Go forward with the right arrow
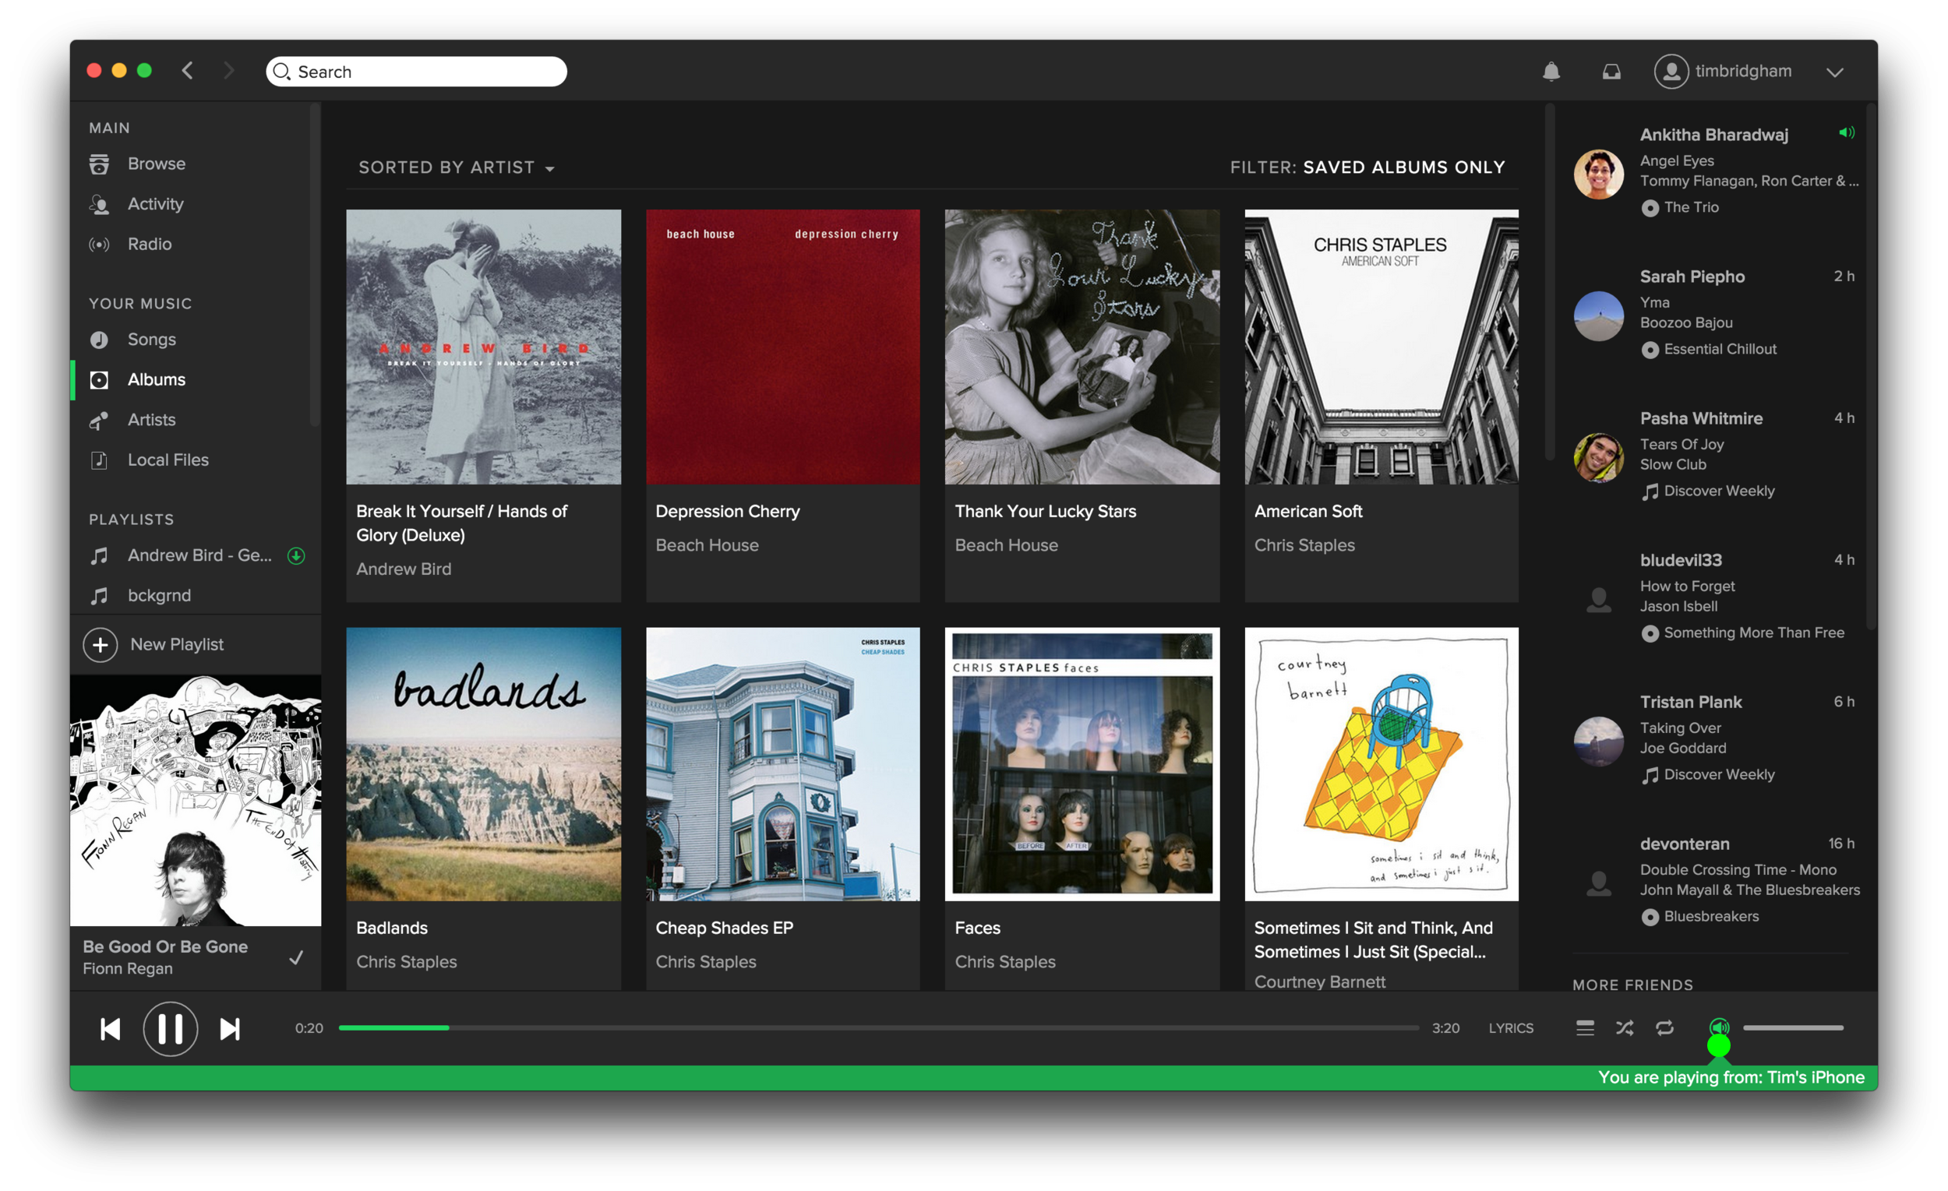The width and height of the screenshot is (1948, 1191). 228,71
